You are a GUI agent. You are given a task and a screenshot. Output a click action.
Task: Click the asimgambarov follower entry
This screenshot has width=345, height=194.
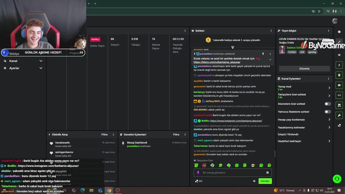[x=82, y=154]
